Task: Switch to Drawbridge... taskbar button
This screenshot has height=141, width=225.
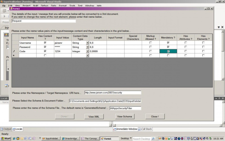Action: [x=71, y=139]
